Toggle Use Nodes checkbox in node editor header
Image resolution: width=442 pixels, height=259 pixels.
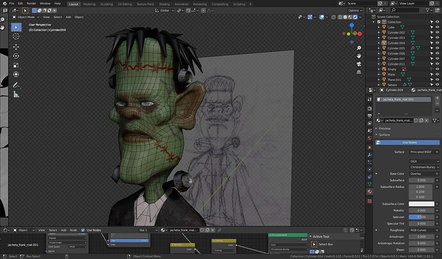tap(83, 230)
